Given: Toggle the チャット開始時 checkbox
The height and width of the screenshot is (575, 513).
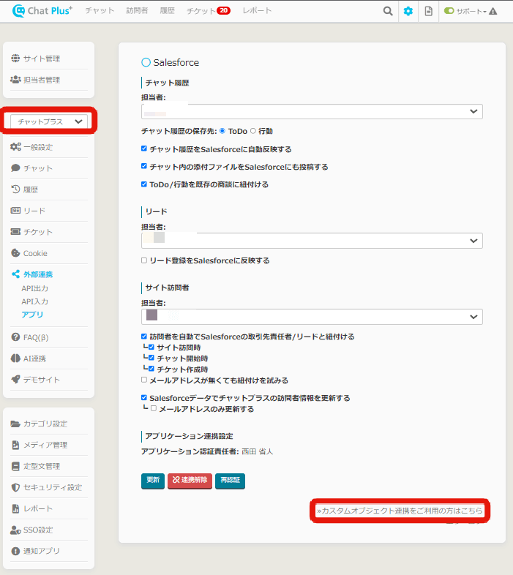Looking at the screenshot, I should click(x=151, y=358).
